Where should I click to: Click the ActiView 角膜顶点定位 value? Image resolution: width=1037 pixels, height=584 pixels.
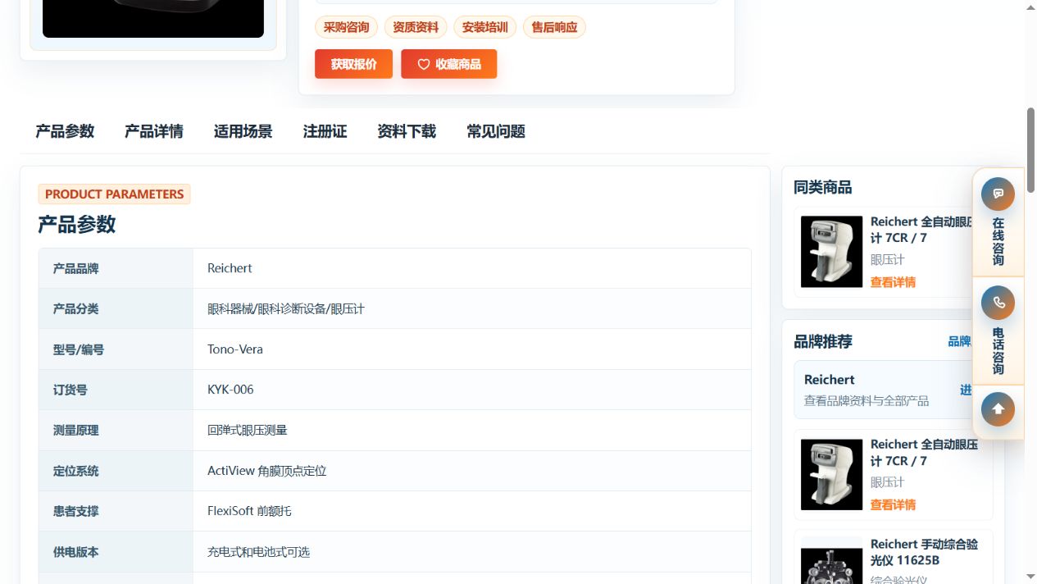pos(267,471)
